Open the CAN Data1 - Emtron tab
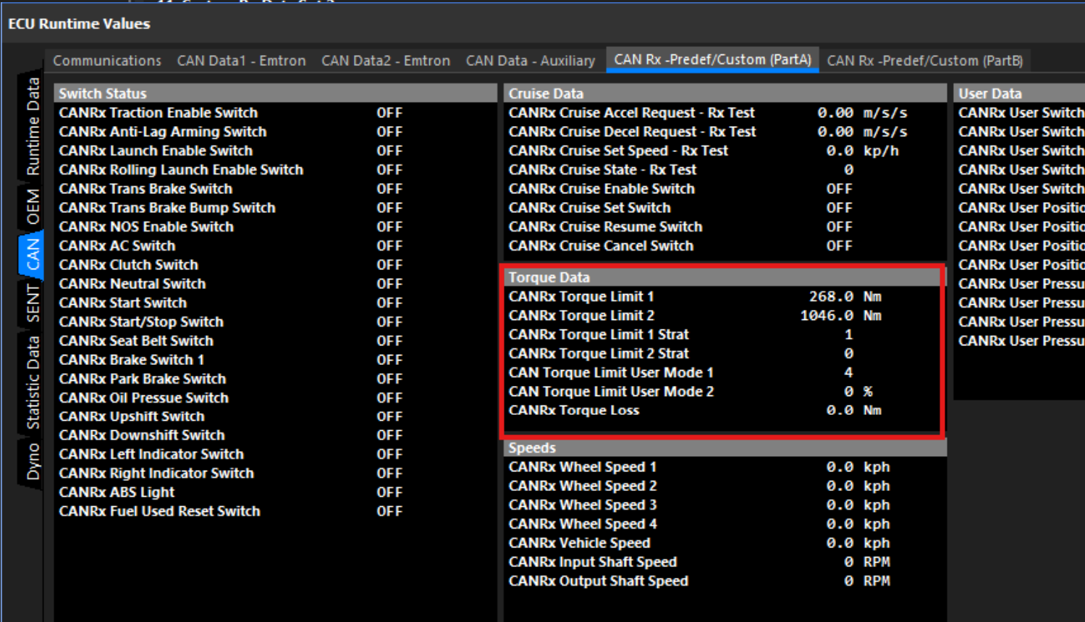This screenshot has width=1085, height=622. [x=241, y=61]
